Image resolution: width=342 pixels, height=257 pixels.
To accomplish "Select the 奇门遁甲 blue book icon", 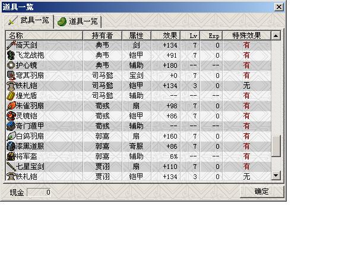I will click(x=11, y=126).
